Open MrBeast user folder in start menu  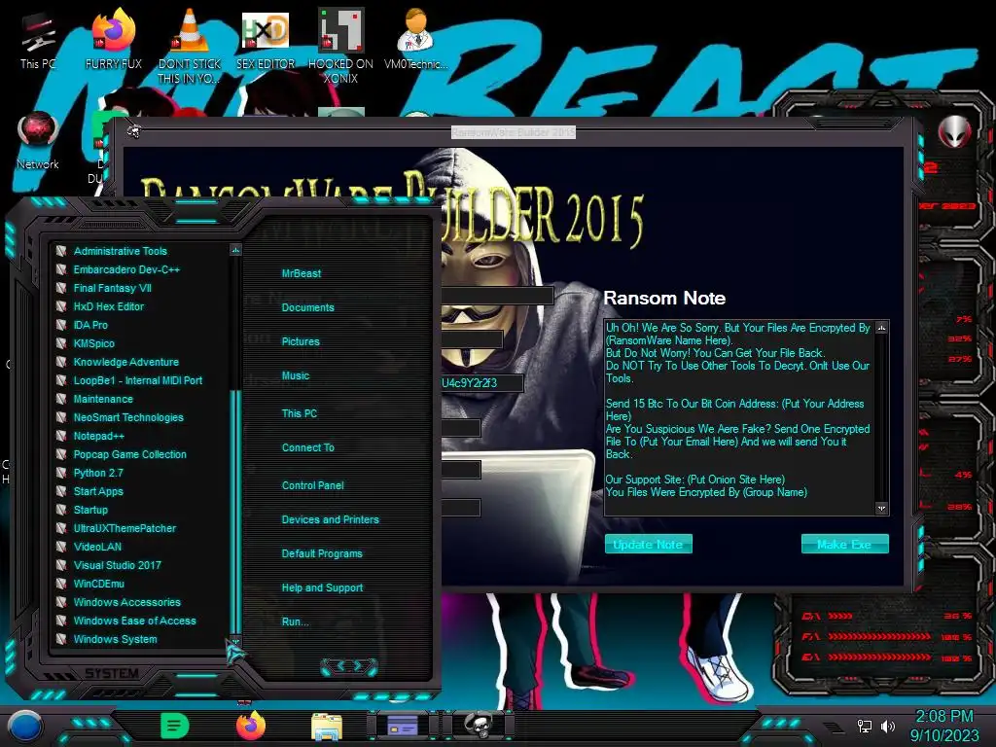(x=302, y=273)
